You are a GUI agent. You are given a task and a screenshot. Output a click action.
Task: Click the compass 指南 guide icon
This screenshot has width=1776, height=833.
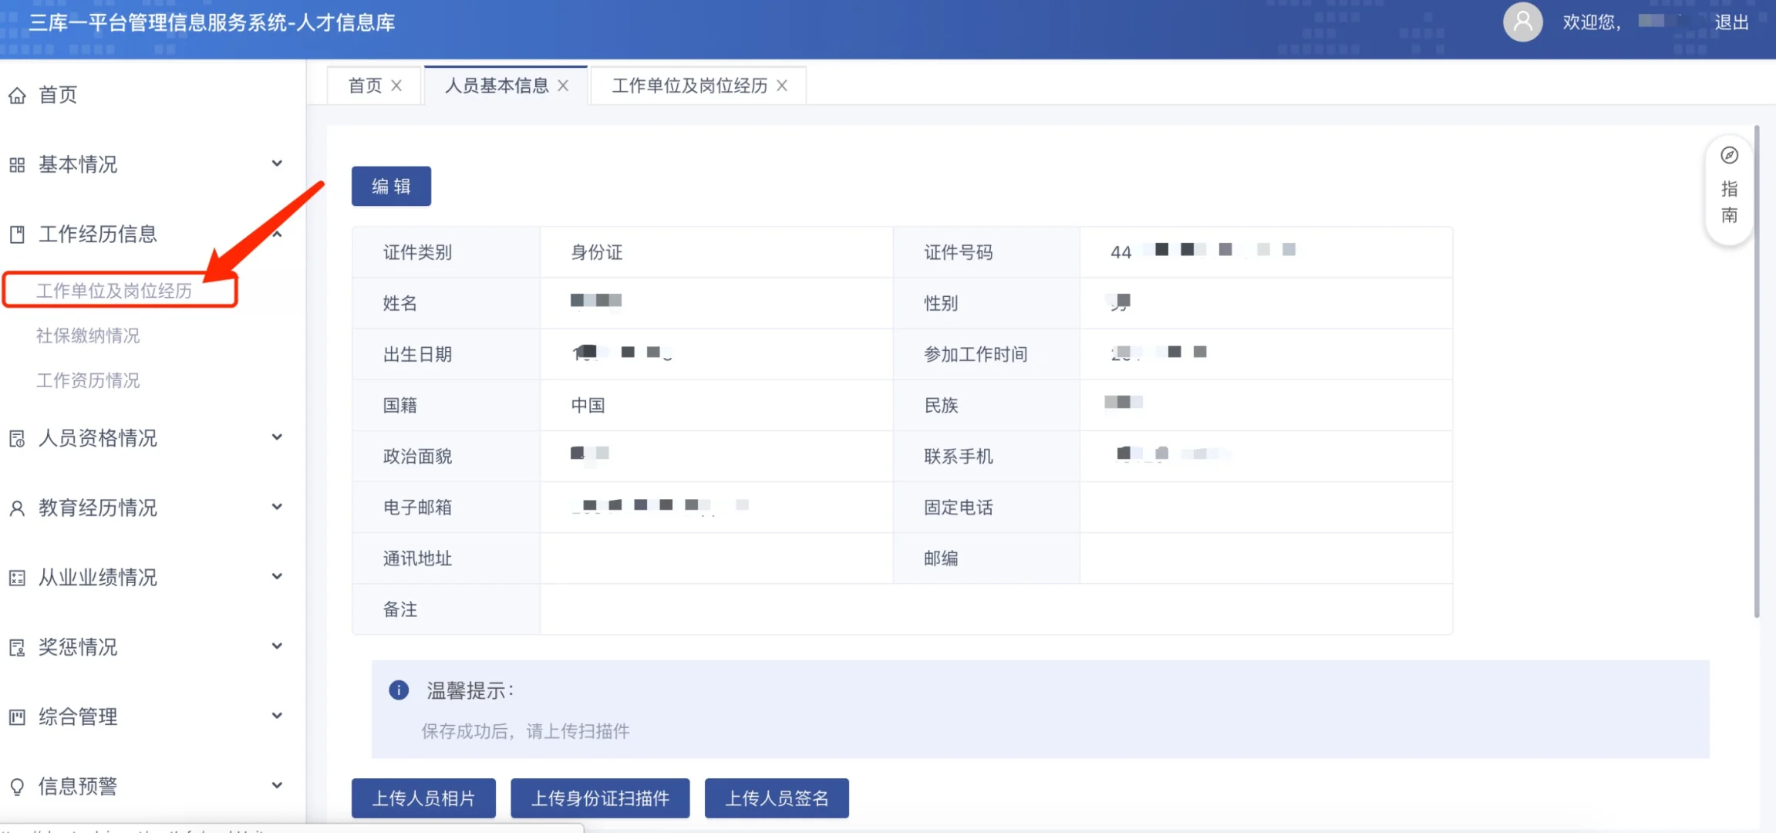click(x=1730, y=156)
